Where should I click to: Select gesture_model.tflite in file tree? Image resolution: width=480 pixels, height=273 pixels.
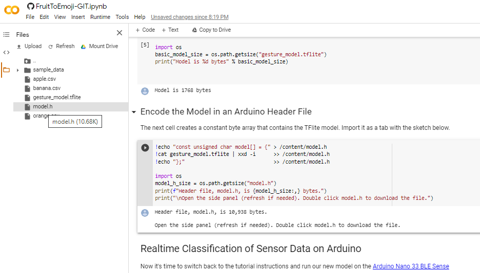coord(56,97)
